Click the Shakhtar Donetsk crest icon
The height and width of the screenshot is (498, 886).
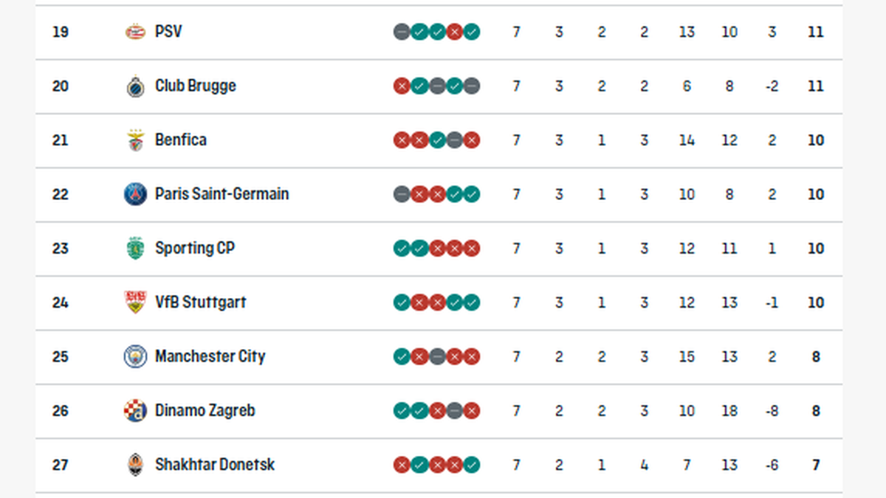(136, 465)
